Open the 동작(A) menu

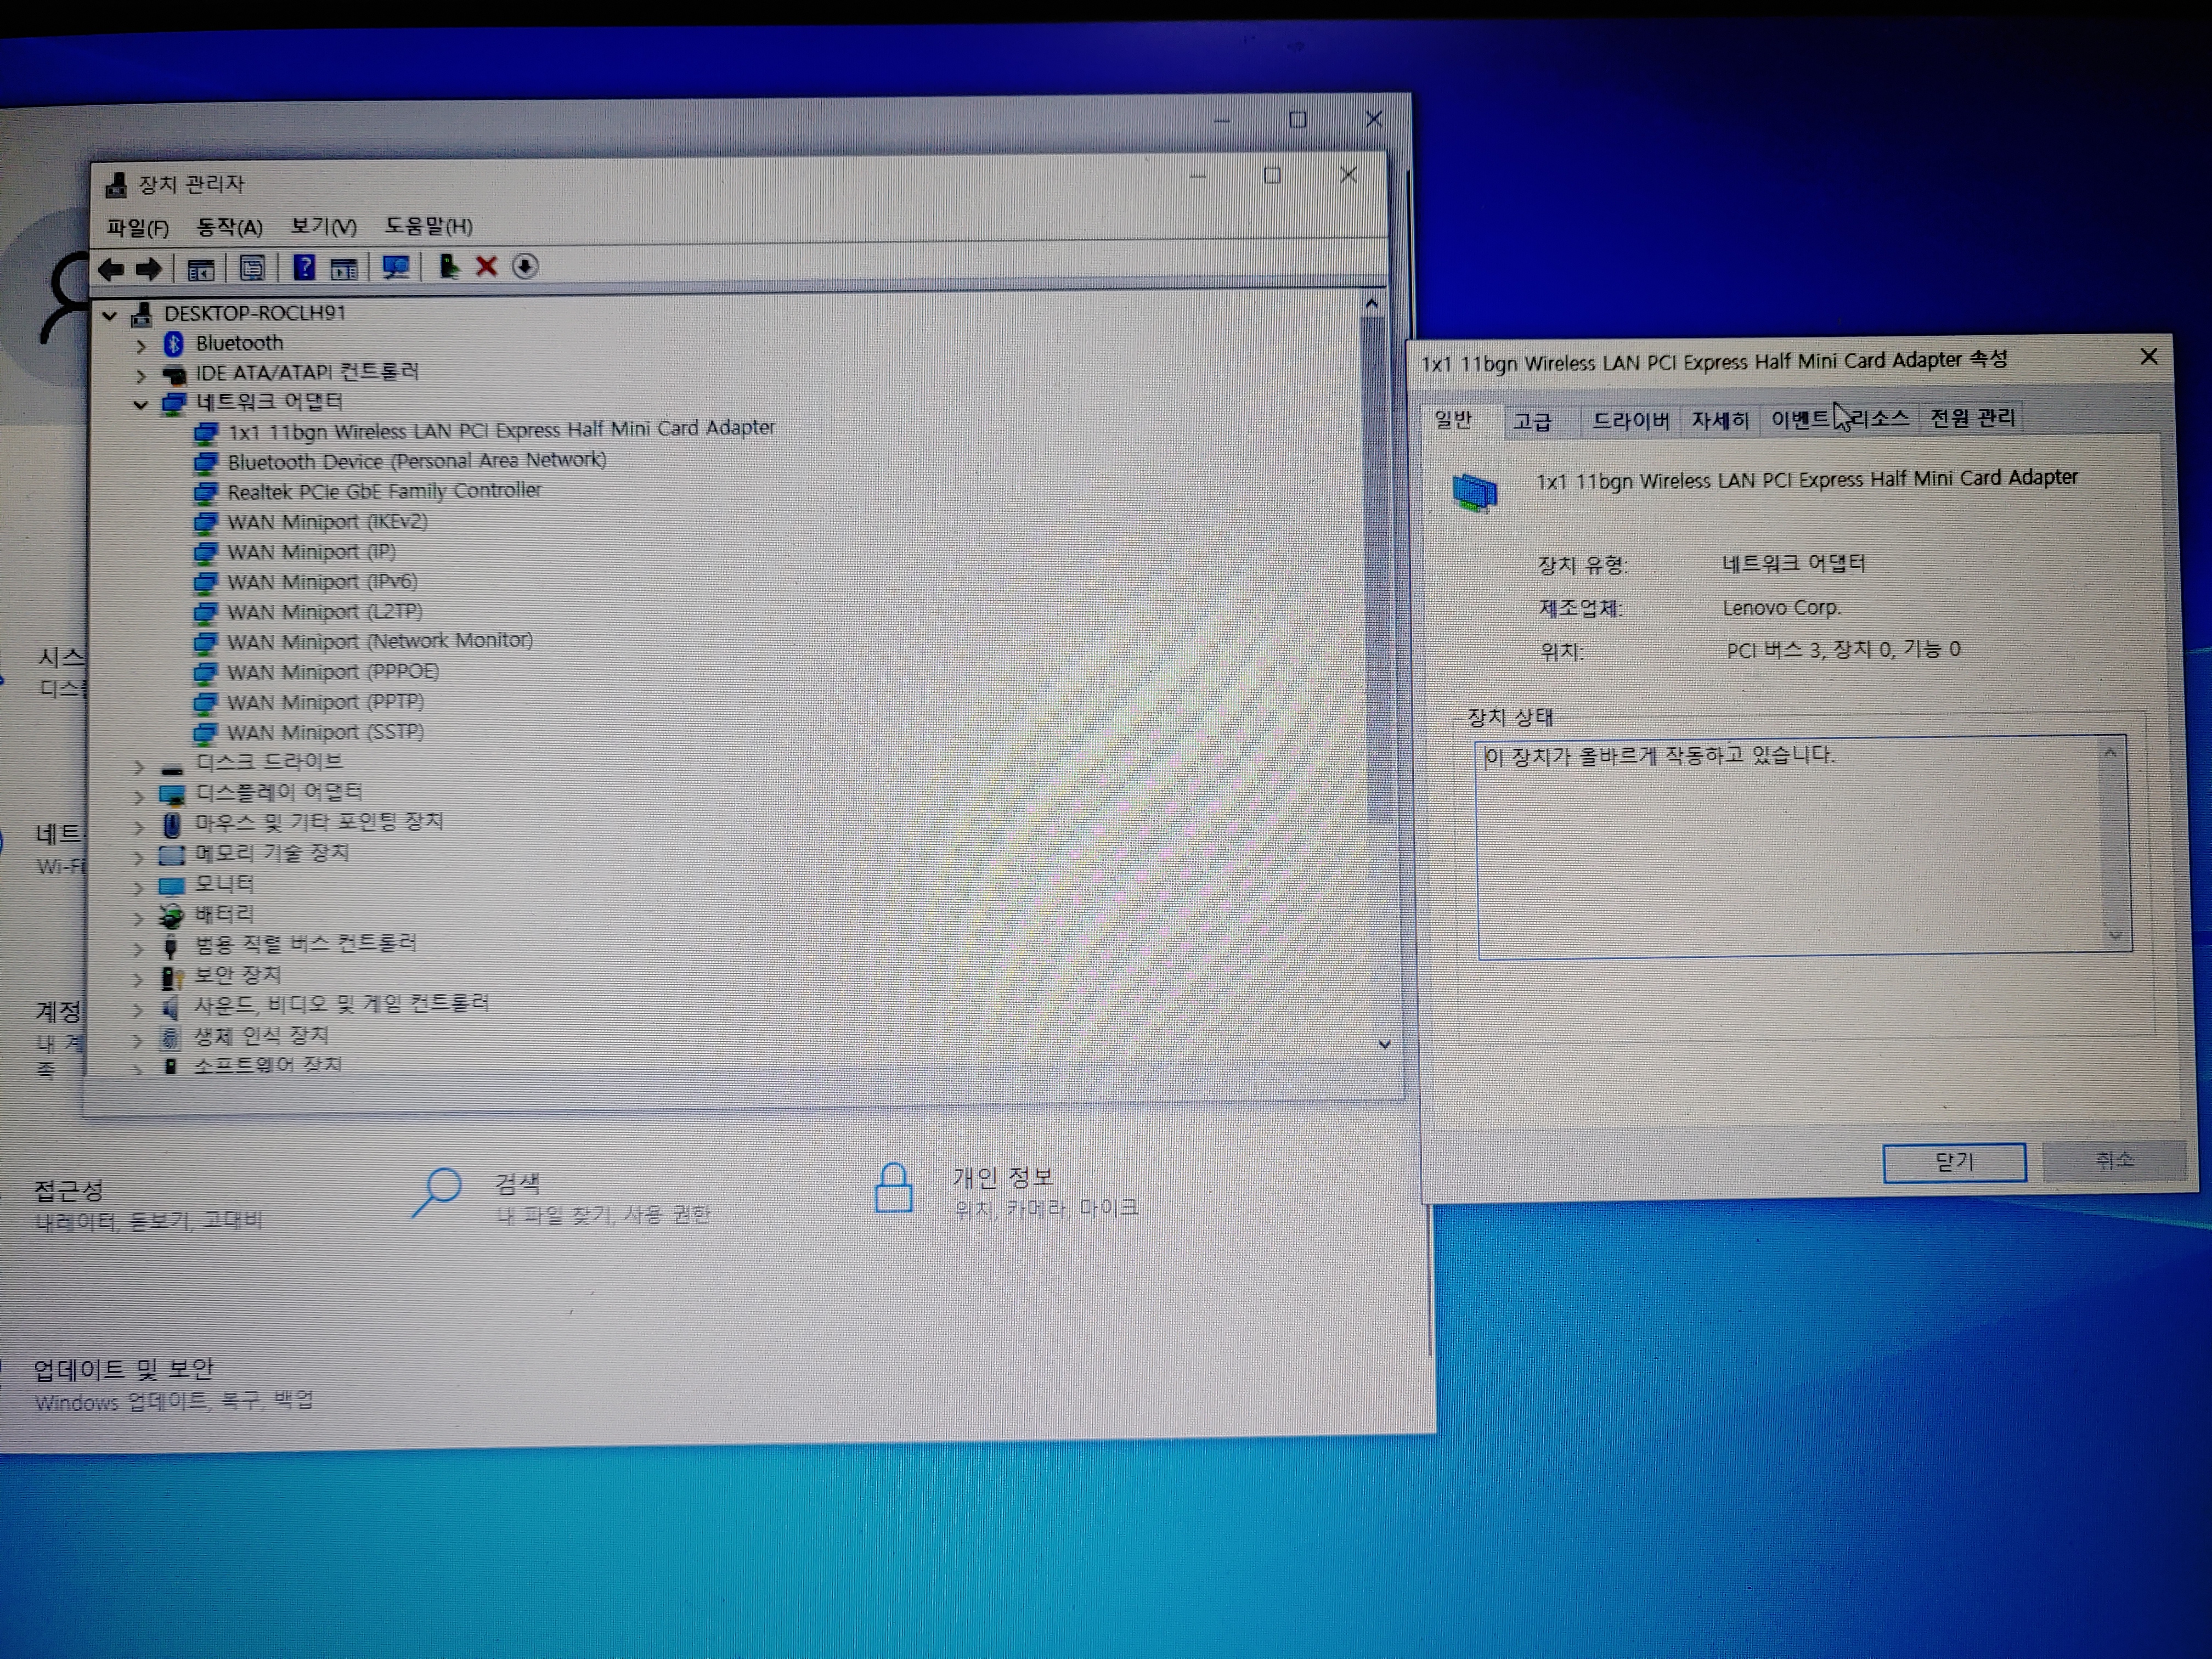[x=230, y=227]
